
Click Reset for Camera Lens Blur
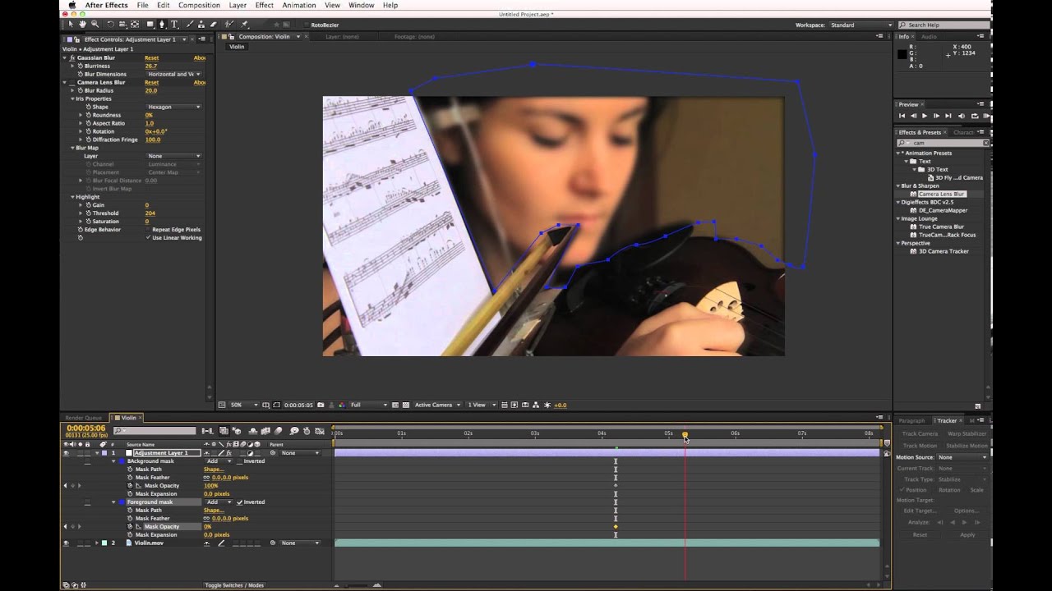pos(152,83)
